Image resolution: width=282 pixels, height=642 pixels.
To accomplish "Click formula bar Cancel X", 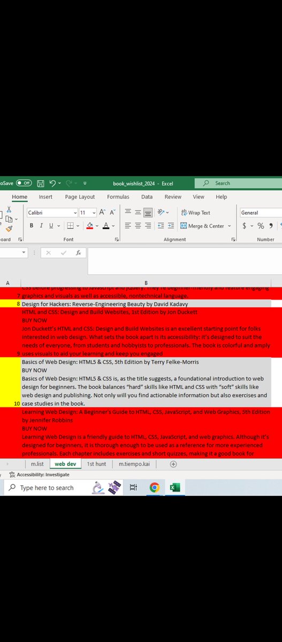I will pos(48,253).
